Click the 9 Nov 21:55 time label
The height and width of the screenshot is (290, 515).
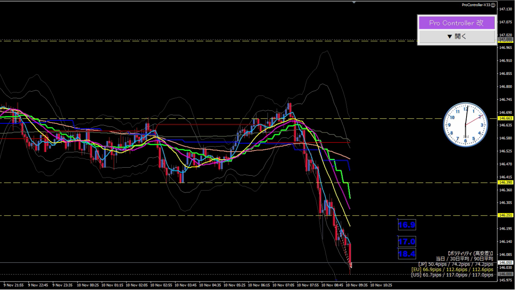pos(14,285)
